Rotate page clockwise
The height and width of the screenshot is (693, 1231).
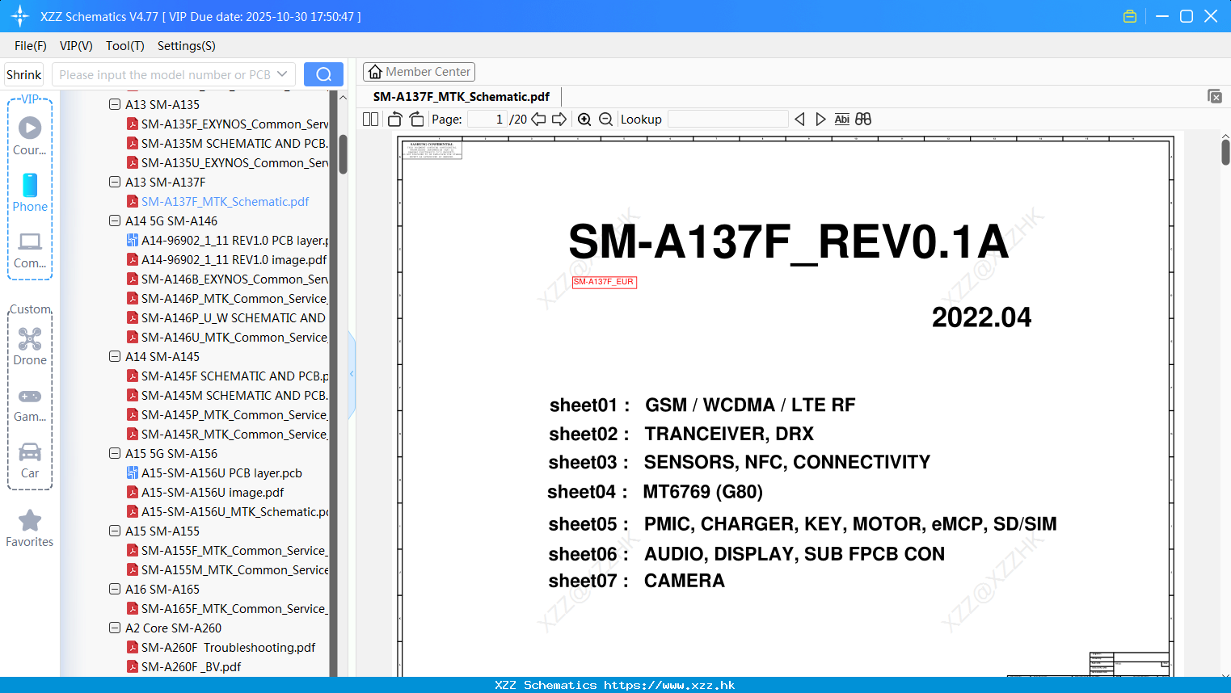pyautogui.click(x=416, y=119)
